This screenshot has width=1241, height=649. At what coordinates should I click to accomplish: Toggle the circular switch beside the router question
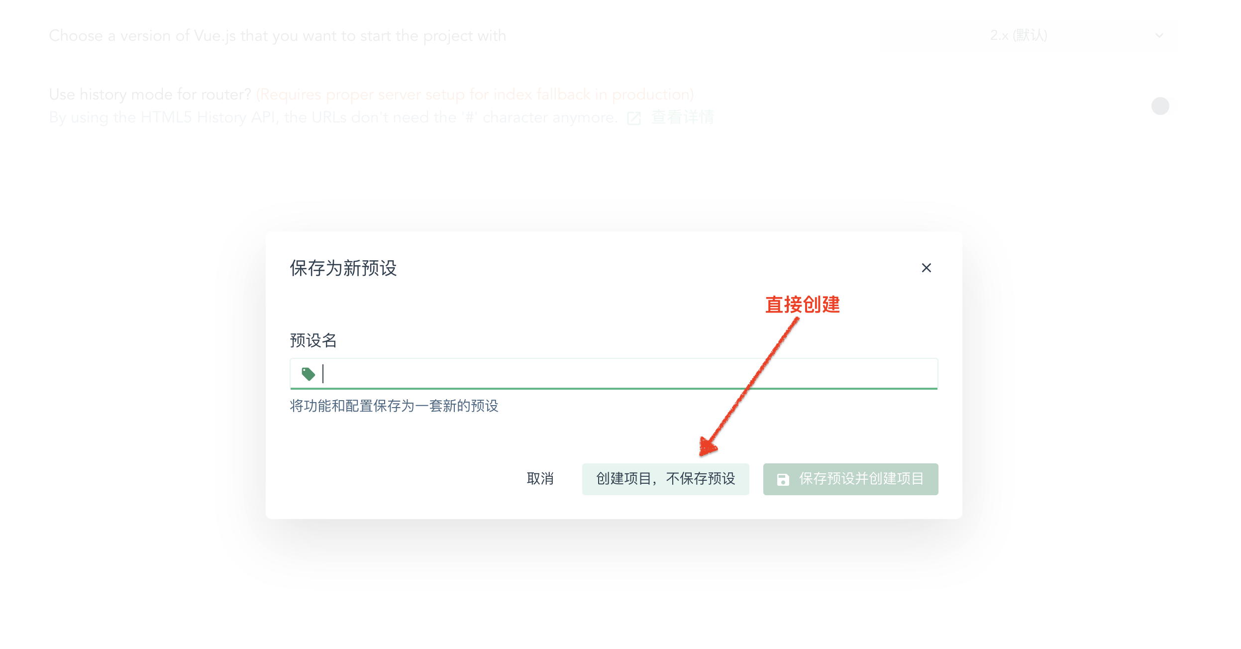tap(1161, 105)
